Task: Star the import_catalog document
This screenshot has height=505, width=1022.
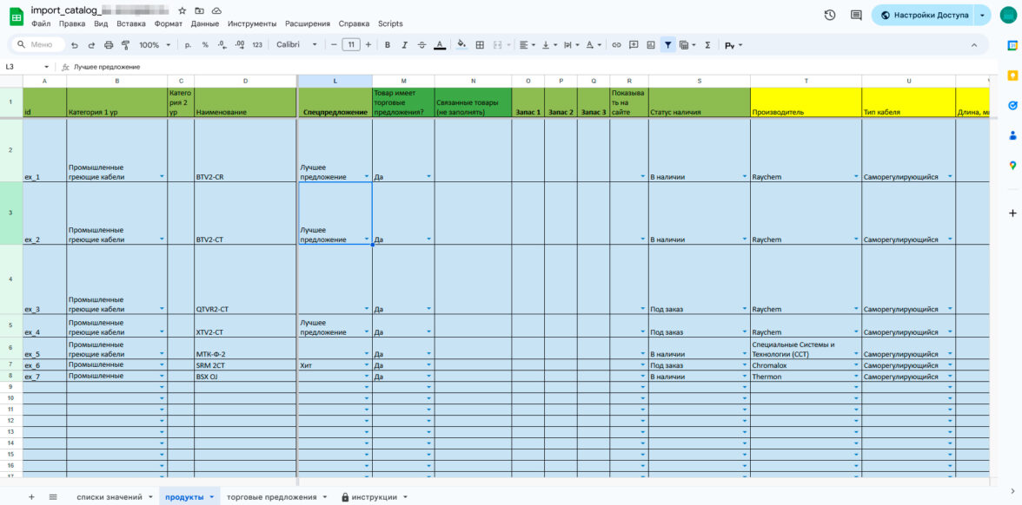Action: (x=182, y=10)
